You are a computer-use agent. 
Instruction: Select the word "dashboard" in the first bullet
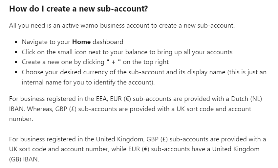tap(108, 42)
